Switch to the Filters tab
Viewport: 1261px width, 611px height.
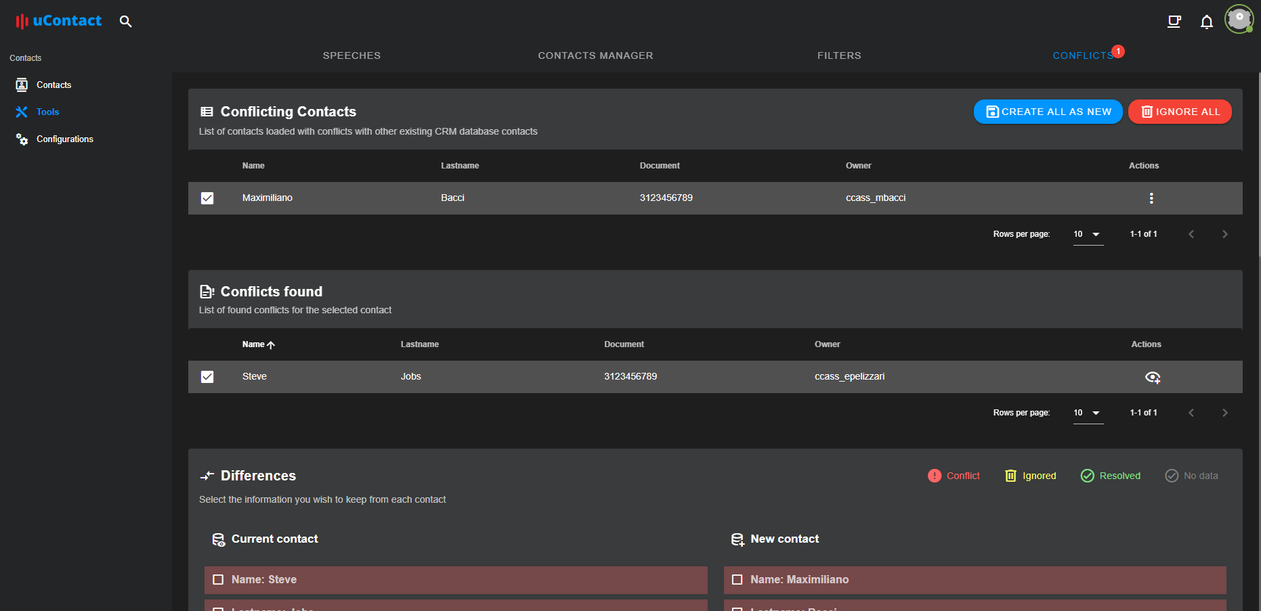(x=839, y=55)
